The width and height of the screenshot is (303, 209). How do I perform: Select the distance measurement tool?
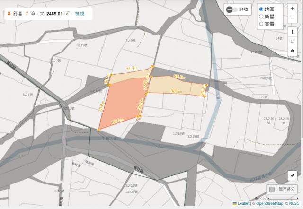[x=293, y=31]
